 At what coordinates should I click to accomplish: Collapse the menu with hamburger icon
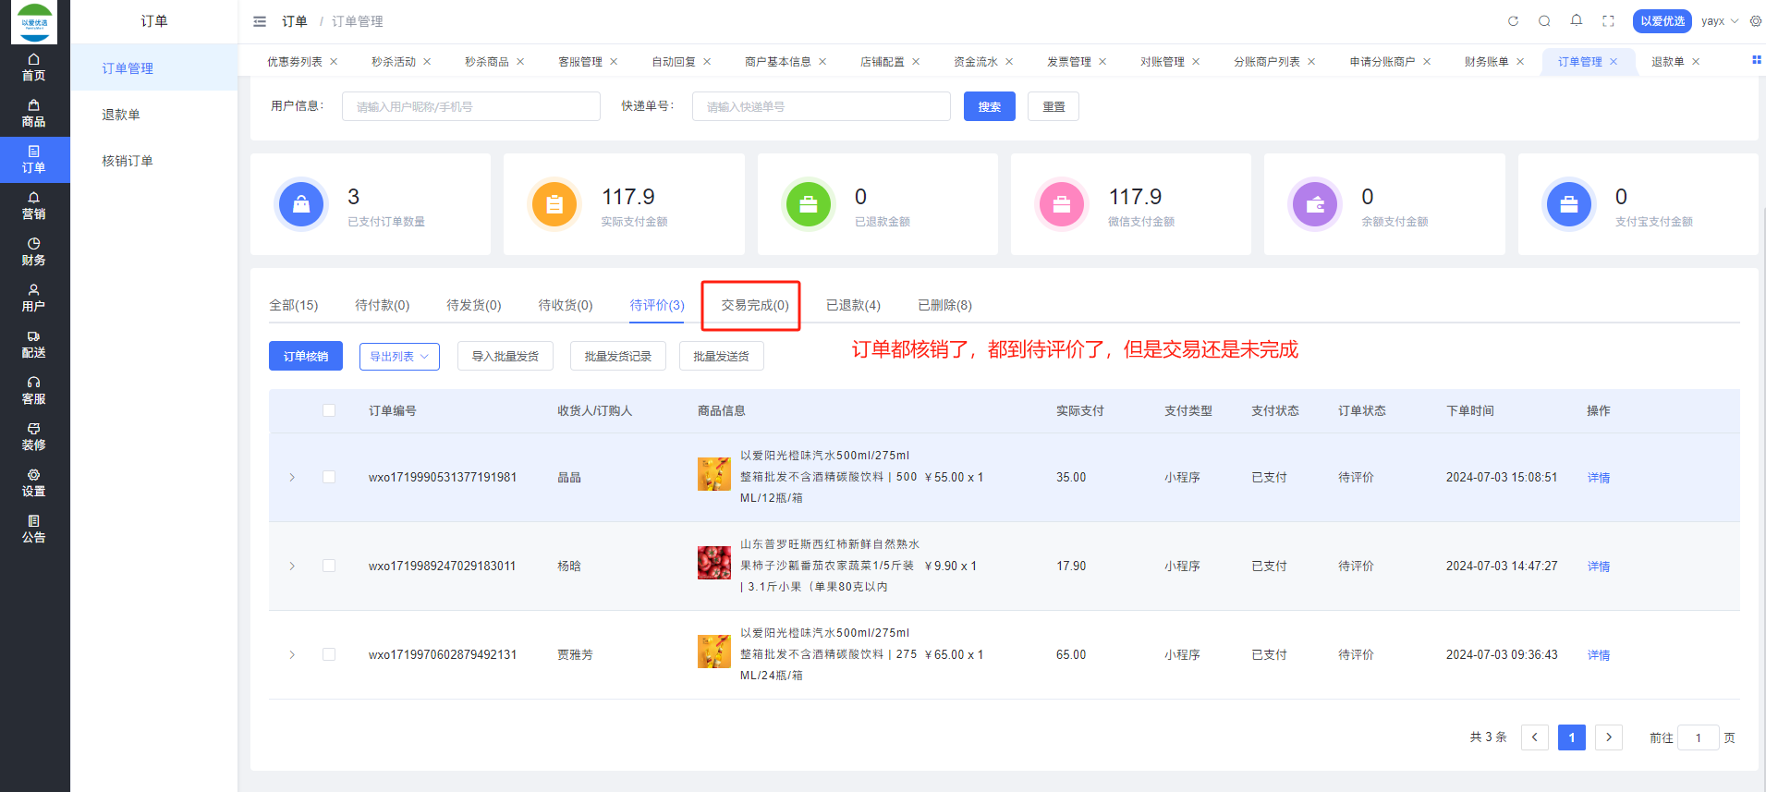point(260,21)
